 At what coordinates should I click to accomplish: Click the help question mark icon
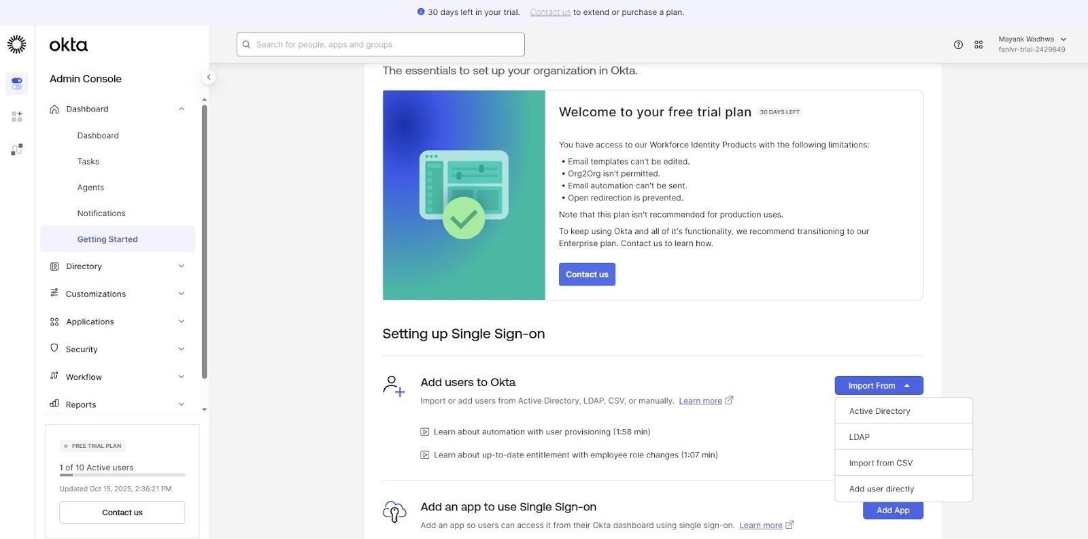958,45
